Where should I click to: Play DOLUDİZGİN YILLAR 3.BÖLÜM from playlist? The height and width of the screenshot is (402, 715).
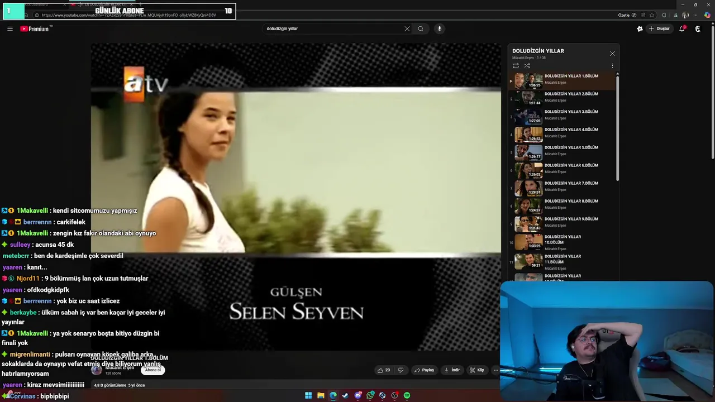tap(561, 117)
